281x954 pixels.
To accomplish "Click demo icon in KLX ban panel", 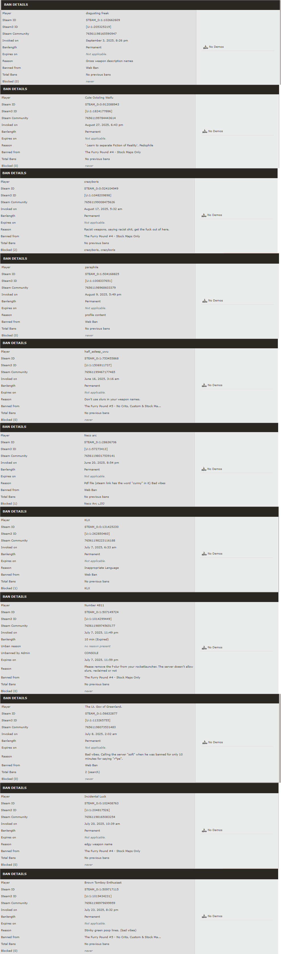I will click(204, 554).
